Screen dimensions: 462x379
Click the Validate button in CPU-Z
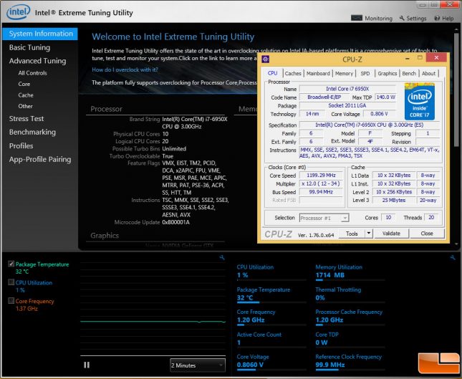click(x=391, y=234)
